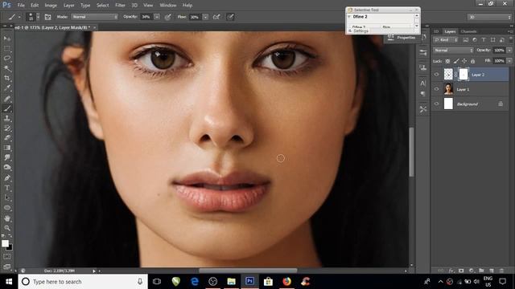
Task: Select the Rectangular Marquee tool
Action: [x=7, y=48]
